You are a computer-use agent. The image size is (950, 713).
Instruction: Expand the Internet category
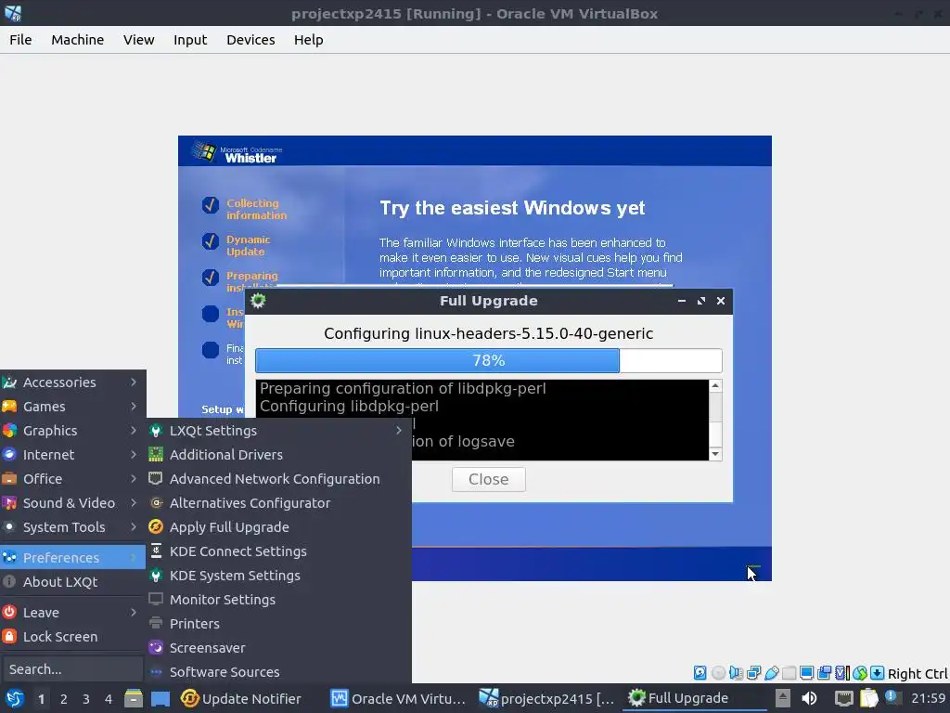72,455
